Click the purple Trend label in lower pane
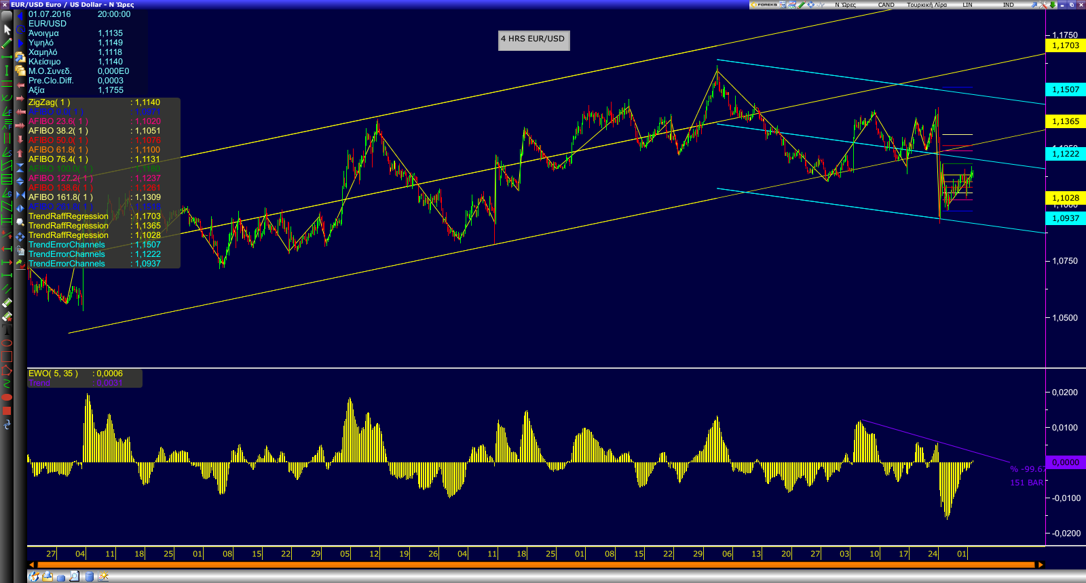The height and width of the screenshot is (583, 1086). pyautogui.click(x=39, y=383)
